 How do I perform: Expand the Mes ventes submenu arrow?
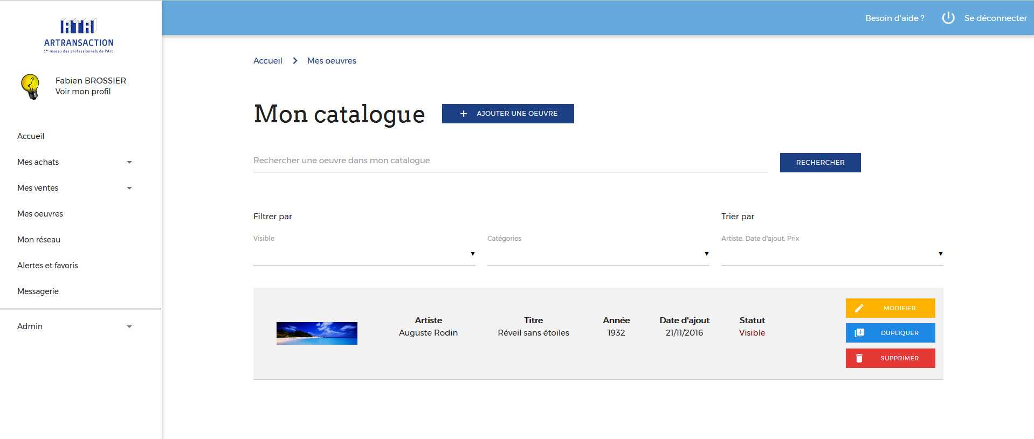coord(129,188)
